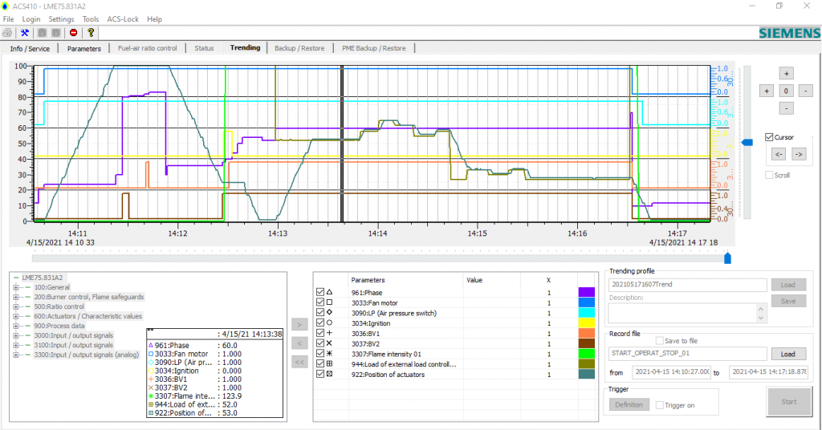Click the Load button next to record file
The image size is (822, 430).
(x=787, y=354)
